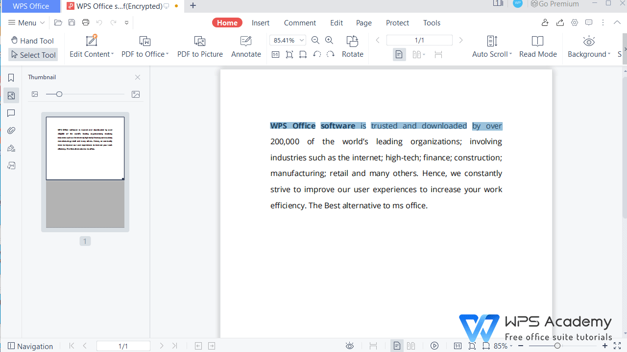This screenshot has height=352, width=627.
Task: Zoom out with the toolbar magnifier minus
Action: [315, 40]
